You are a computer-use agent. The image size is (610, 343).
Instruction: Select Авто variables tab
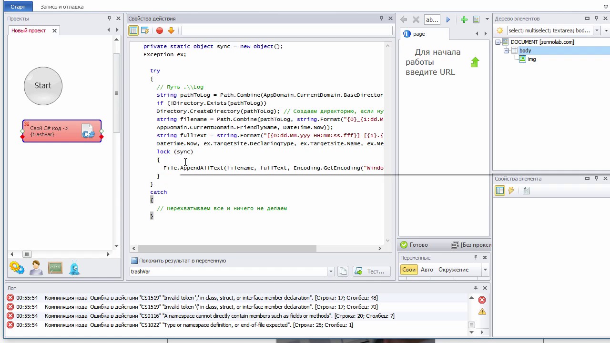(427, 270)
